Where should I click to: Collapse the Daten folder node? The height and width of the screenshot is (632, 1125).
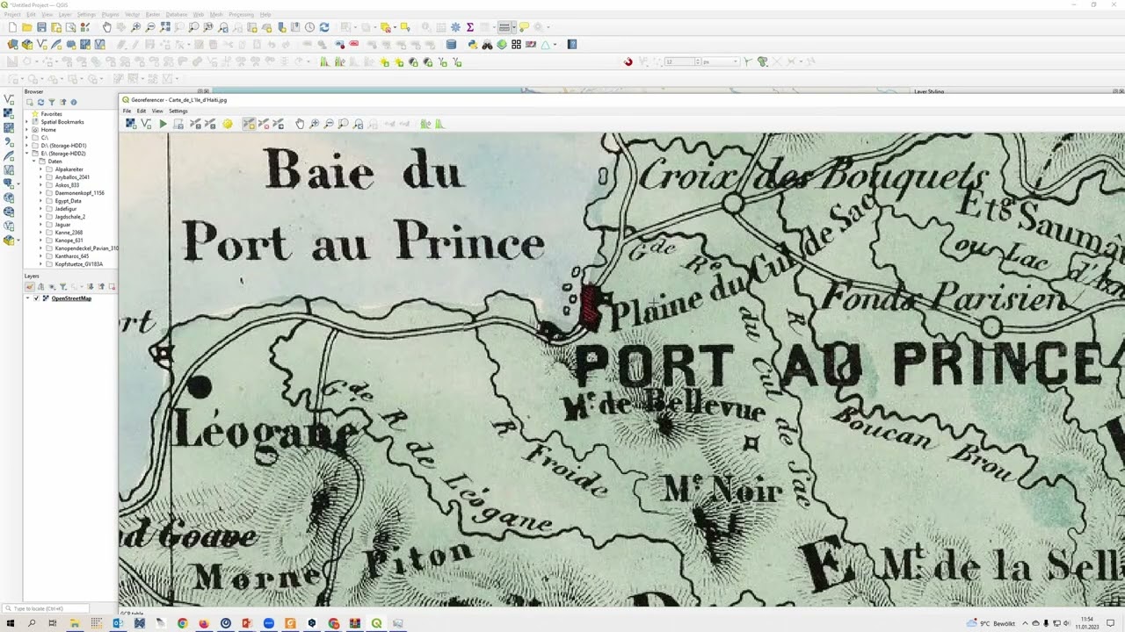point(33,162)
